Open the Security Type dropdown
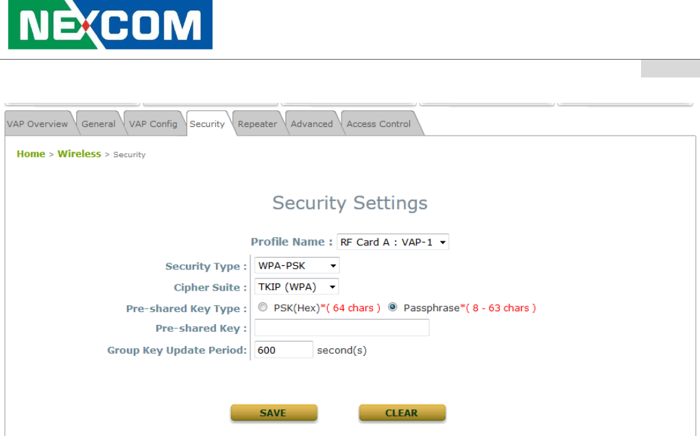The image size is (700, 436). (x=297, y=266)
